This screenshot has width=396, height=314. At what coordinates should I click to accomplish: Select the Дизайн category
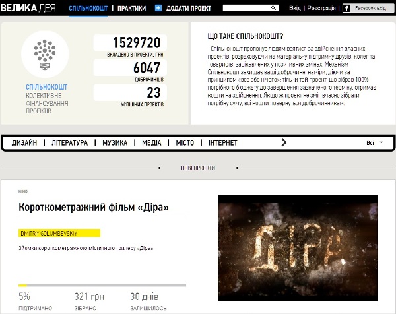(x=24, y=142)
